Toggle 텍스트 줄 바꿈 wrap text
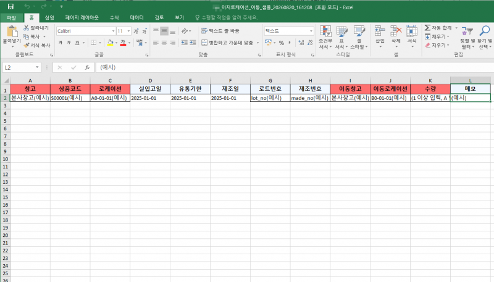Viewport: 494px width, 282px height. click(220, 31)
